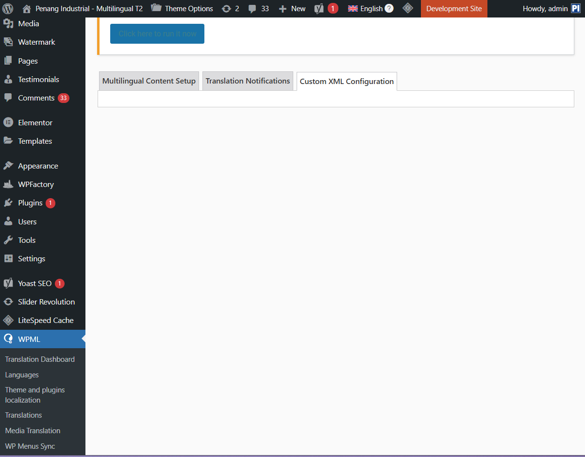Open Theme and plugins localization
Viewport: 585px width, 457px height.
point(35,395)
